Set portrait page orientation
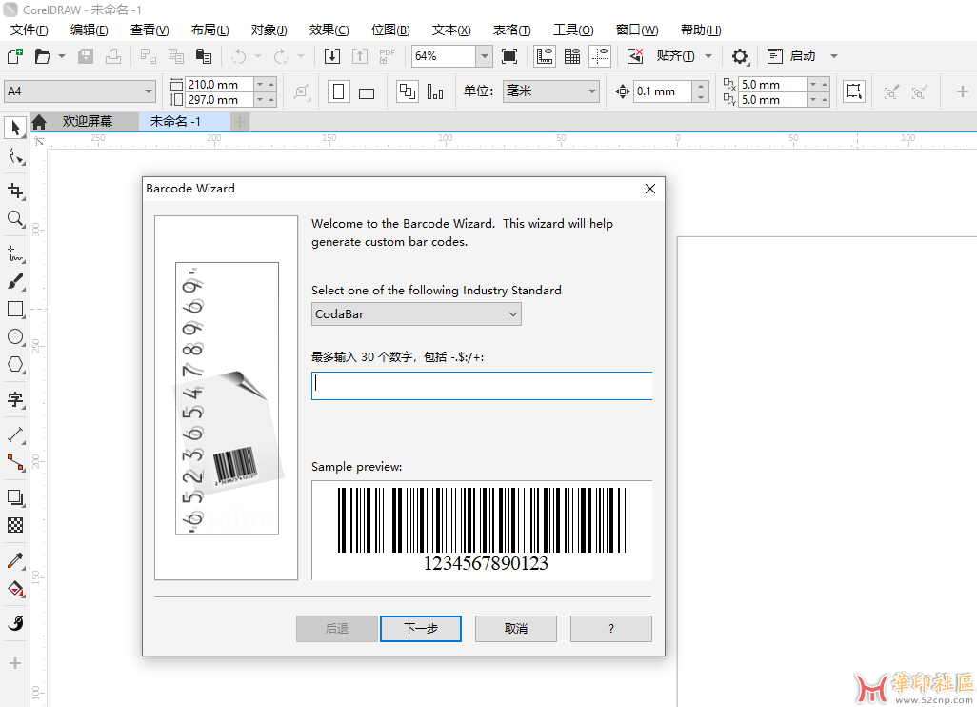The height and width of the screenshot is (707, 977). coord(339,91)
